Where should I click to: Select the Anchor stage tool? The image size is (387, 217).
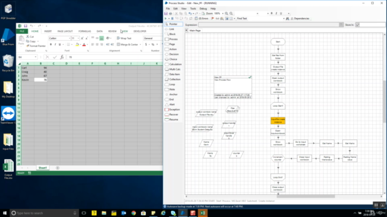point(171,95)
